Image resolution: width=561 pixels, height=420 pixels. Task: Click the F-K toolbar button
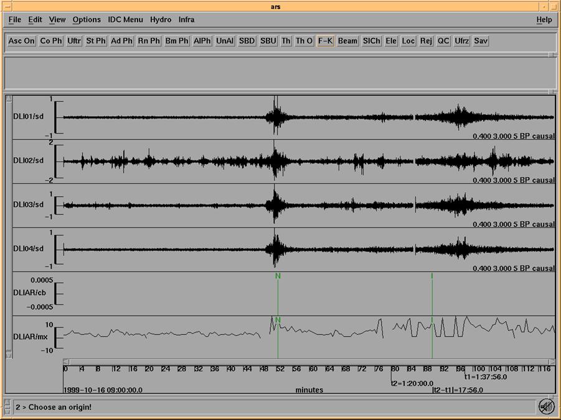pyautogui.click(x=325, y=41)
